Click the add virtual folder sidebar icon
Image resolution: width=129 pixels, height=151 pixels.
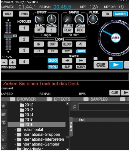4,115
